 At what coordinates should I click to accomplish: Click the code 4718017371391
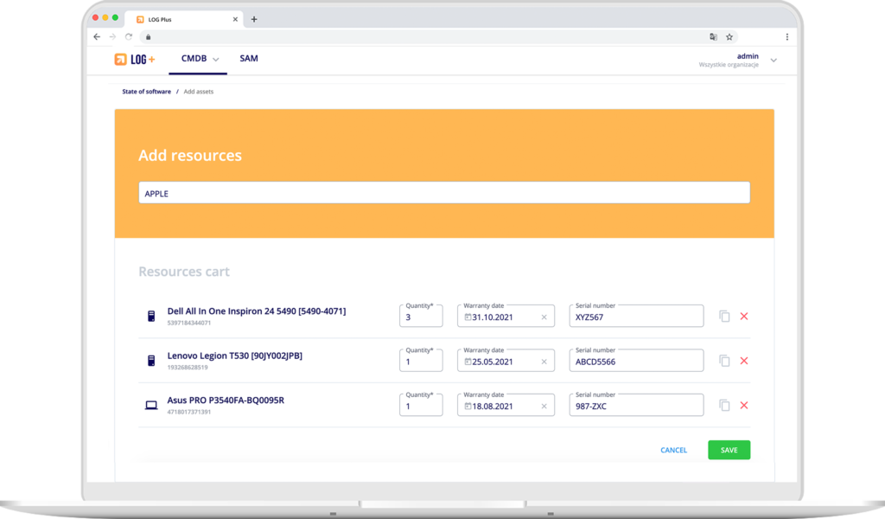(189, 413)
